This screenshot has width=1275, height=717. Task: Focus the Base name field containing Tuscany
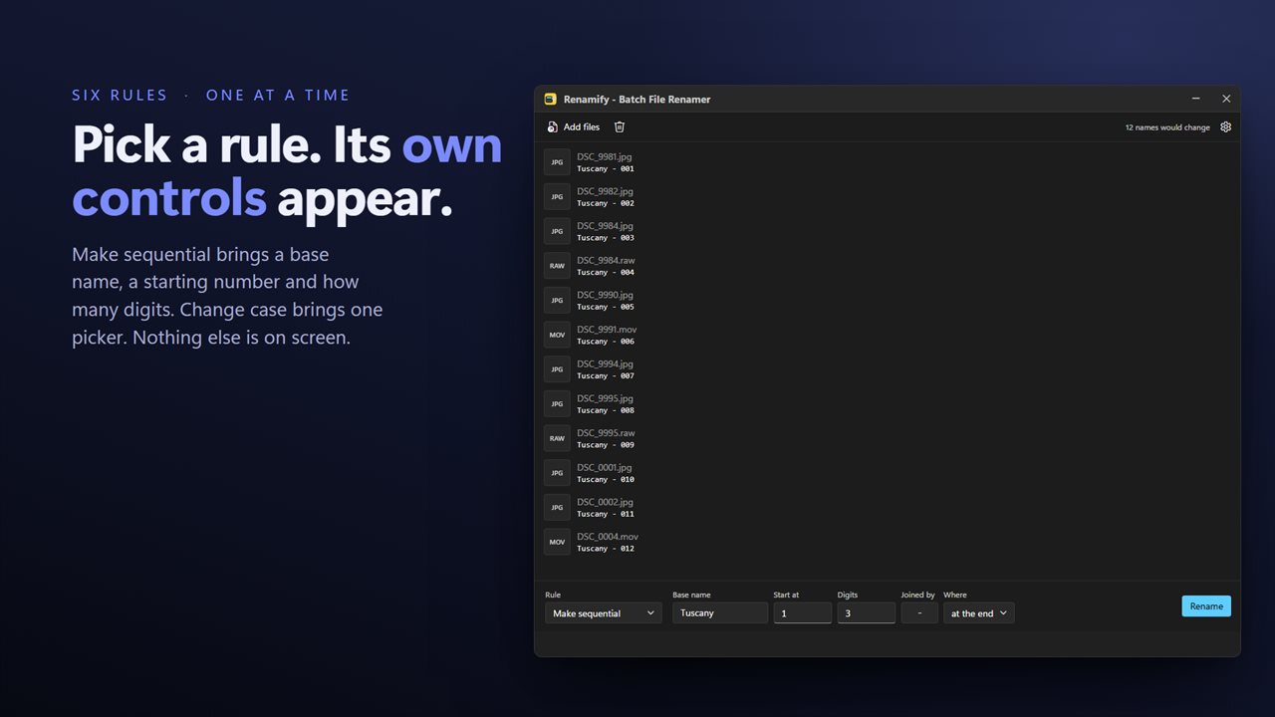pos(720,613)
